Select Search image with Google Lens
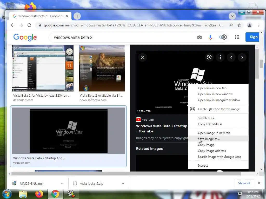 218,157
